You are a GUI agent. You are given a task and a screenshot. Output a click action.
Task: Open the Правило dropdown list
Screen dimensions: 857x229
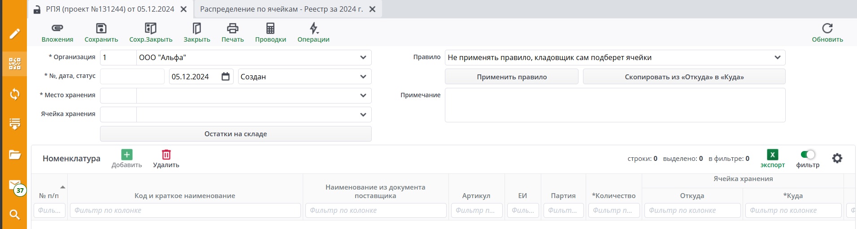(777, 57)
